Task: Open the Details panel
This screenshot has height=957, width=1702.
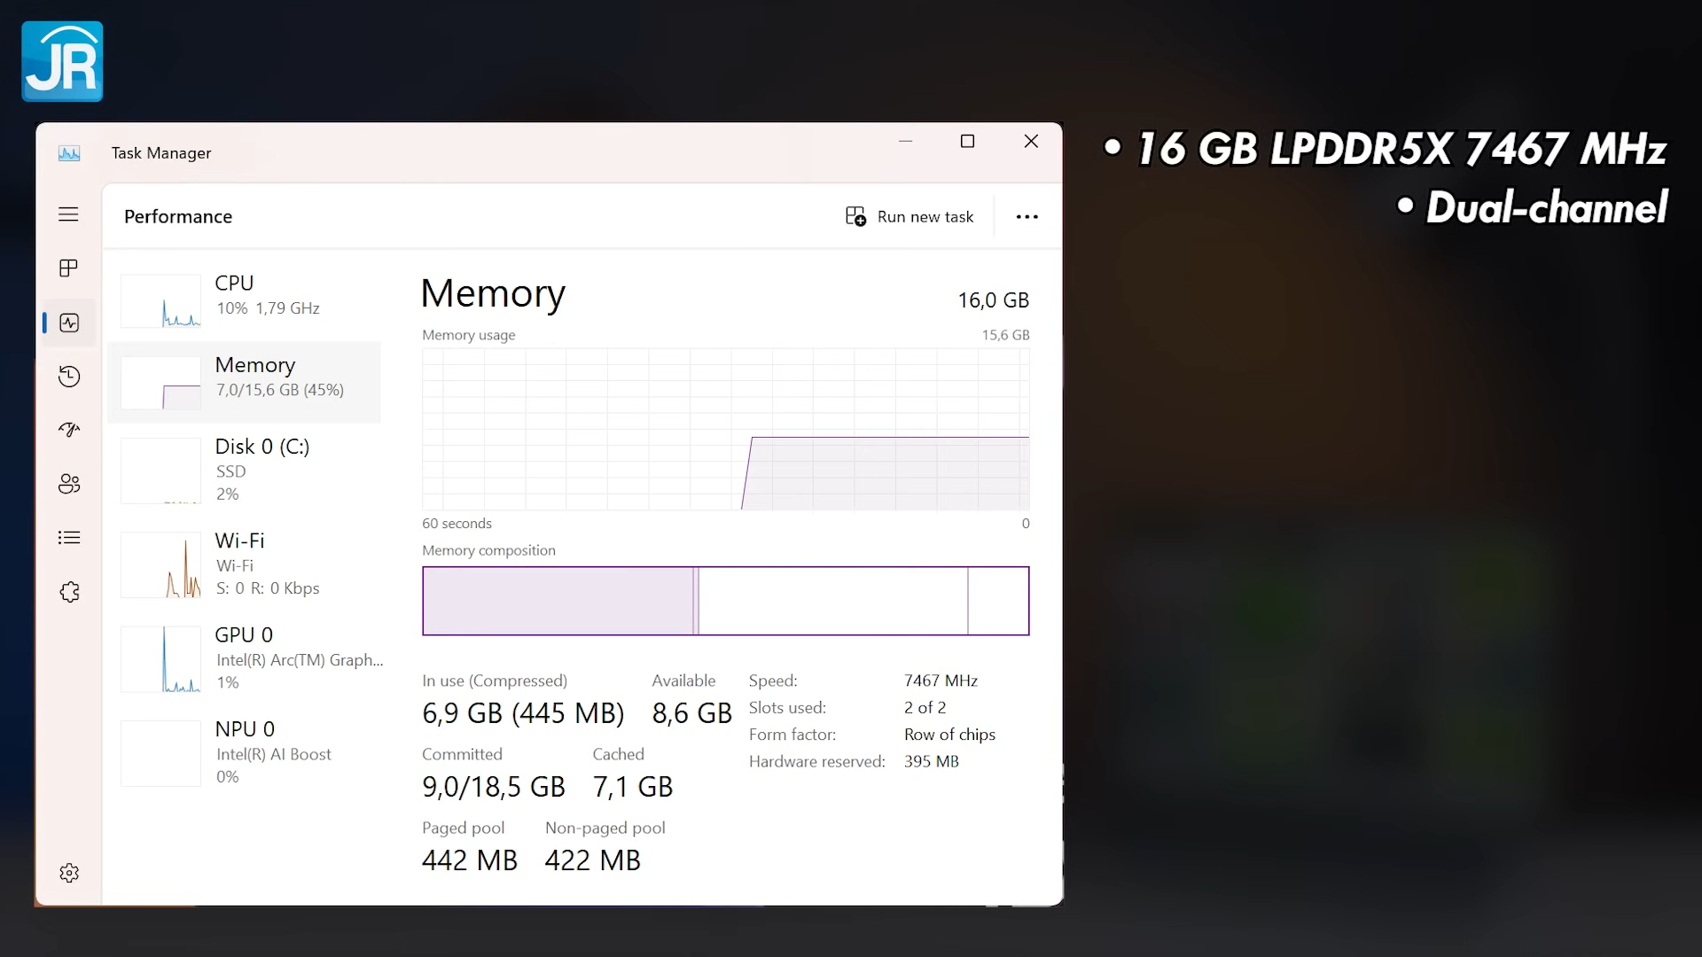Action: tap(68, 538)
